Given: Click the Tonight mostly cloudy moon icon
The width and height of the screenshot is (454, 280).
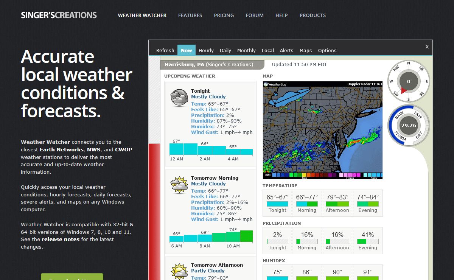Looking at the screenshot, I should click(x=179, y=98).
